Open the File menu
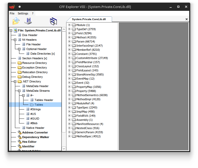Image resolution: width=198 pixels, height=168 pixels. pos(12,13)
